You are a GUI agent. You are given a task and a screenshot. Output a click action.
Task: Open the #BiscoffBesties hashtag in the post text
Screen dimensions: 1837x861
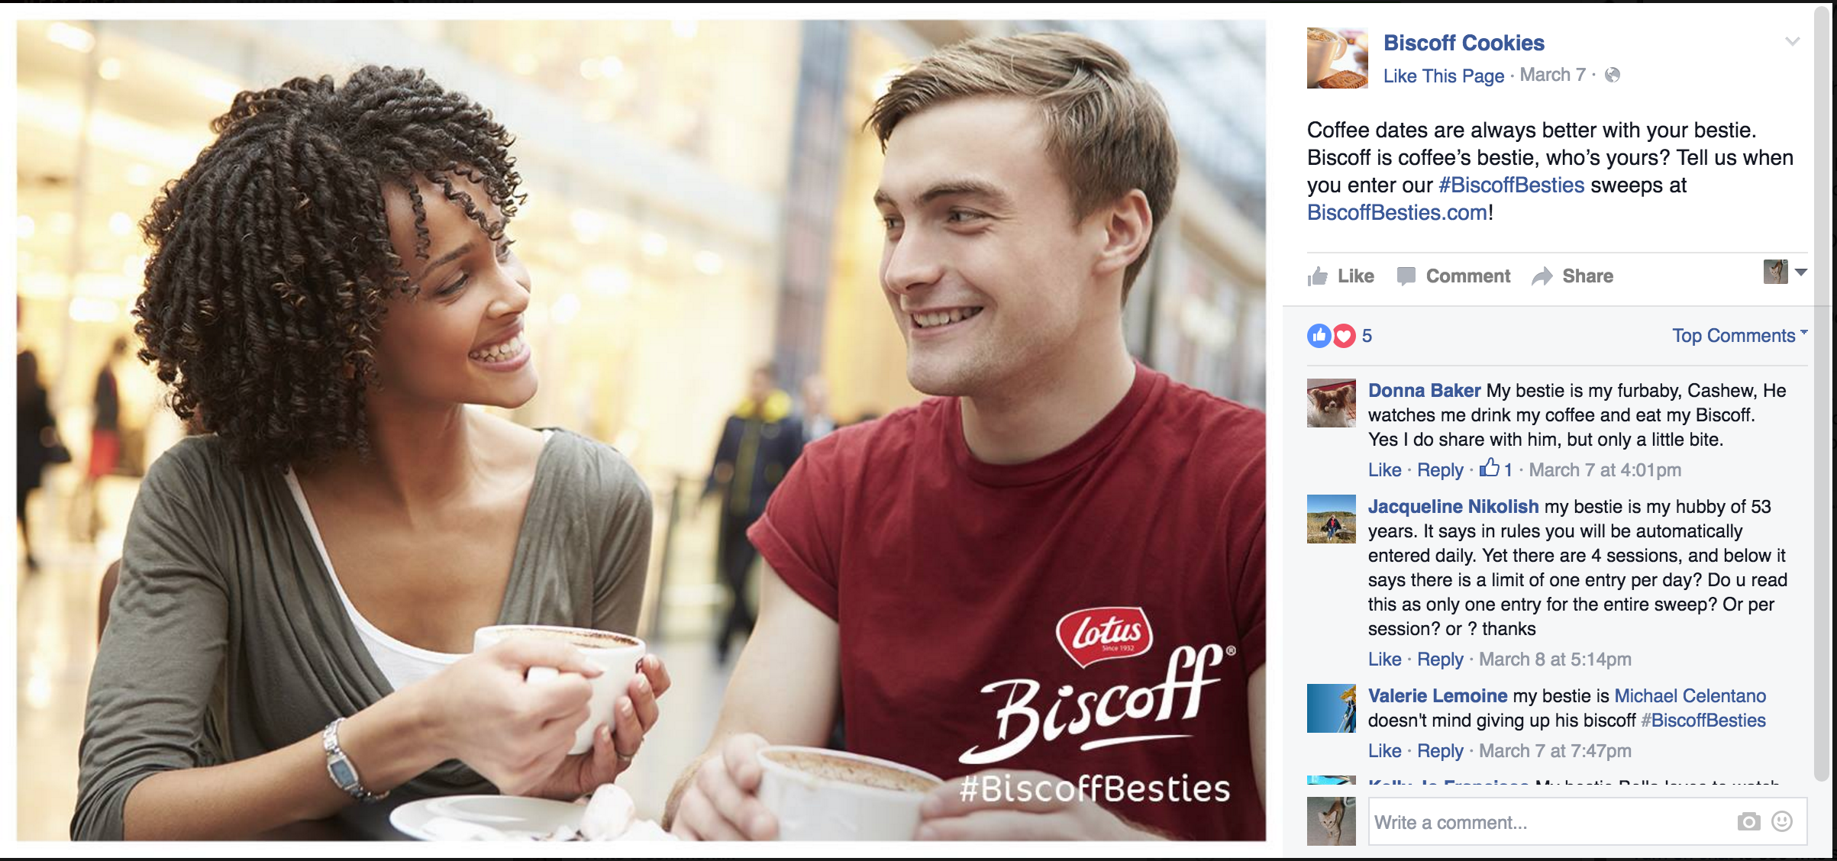(1512, 185)
